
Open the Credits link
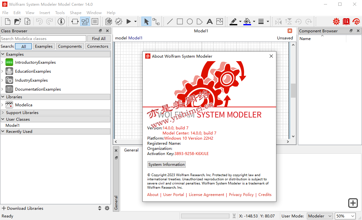[265, 195]
